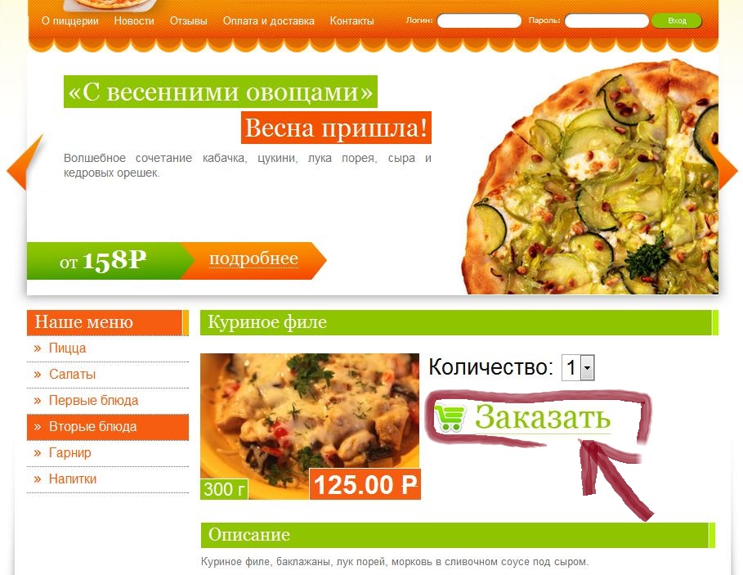Open the Количество quantity dropdown
Image resolution: width=743 pixels, height=575 pixels.
point(578,367)
